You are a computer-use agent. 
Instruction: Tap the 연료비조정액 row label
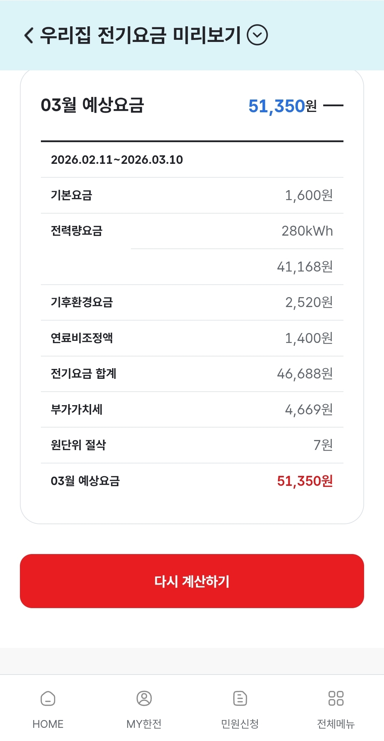coord(82,338)
